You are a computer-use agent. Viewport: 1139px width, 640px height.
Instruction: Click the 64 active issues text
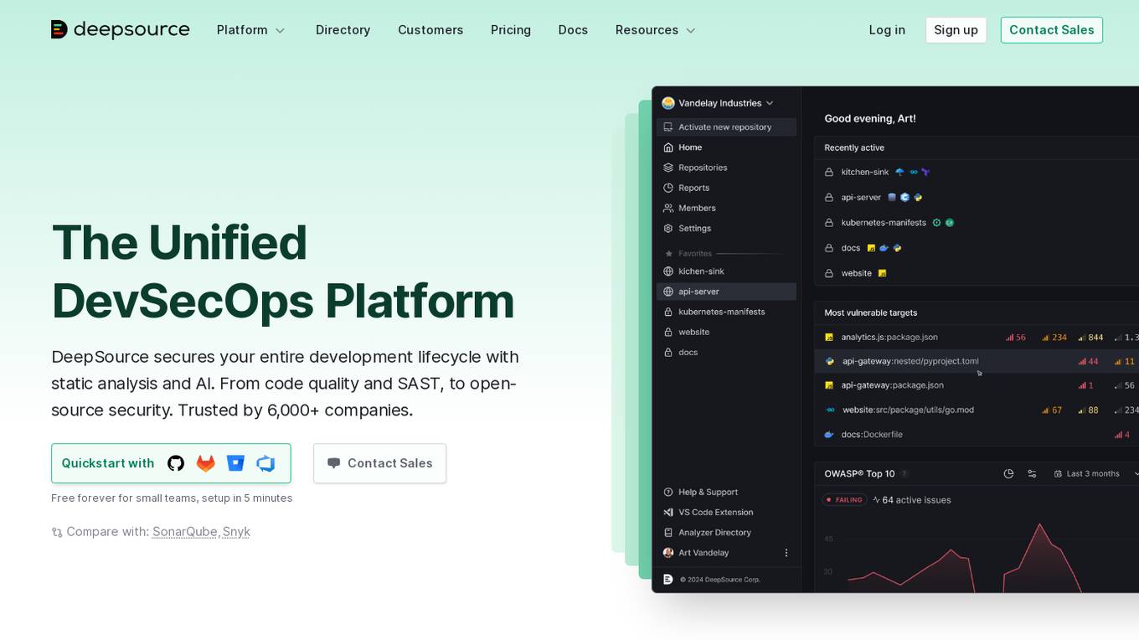coord(916,500)
